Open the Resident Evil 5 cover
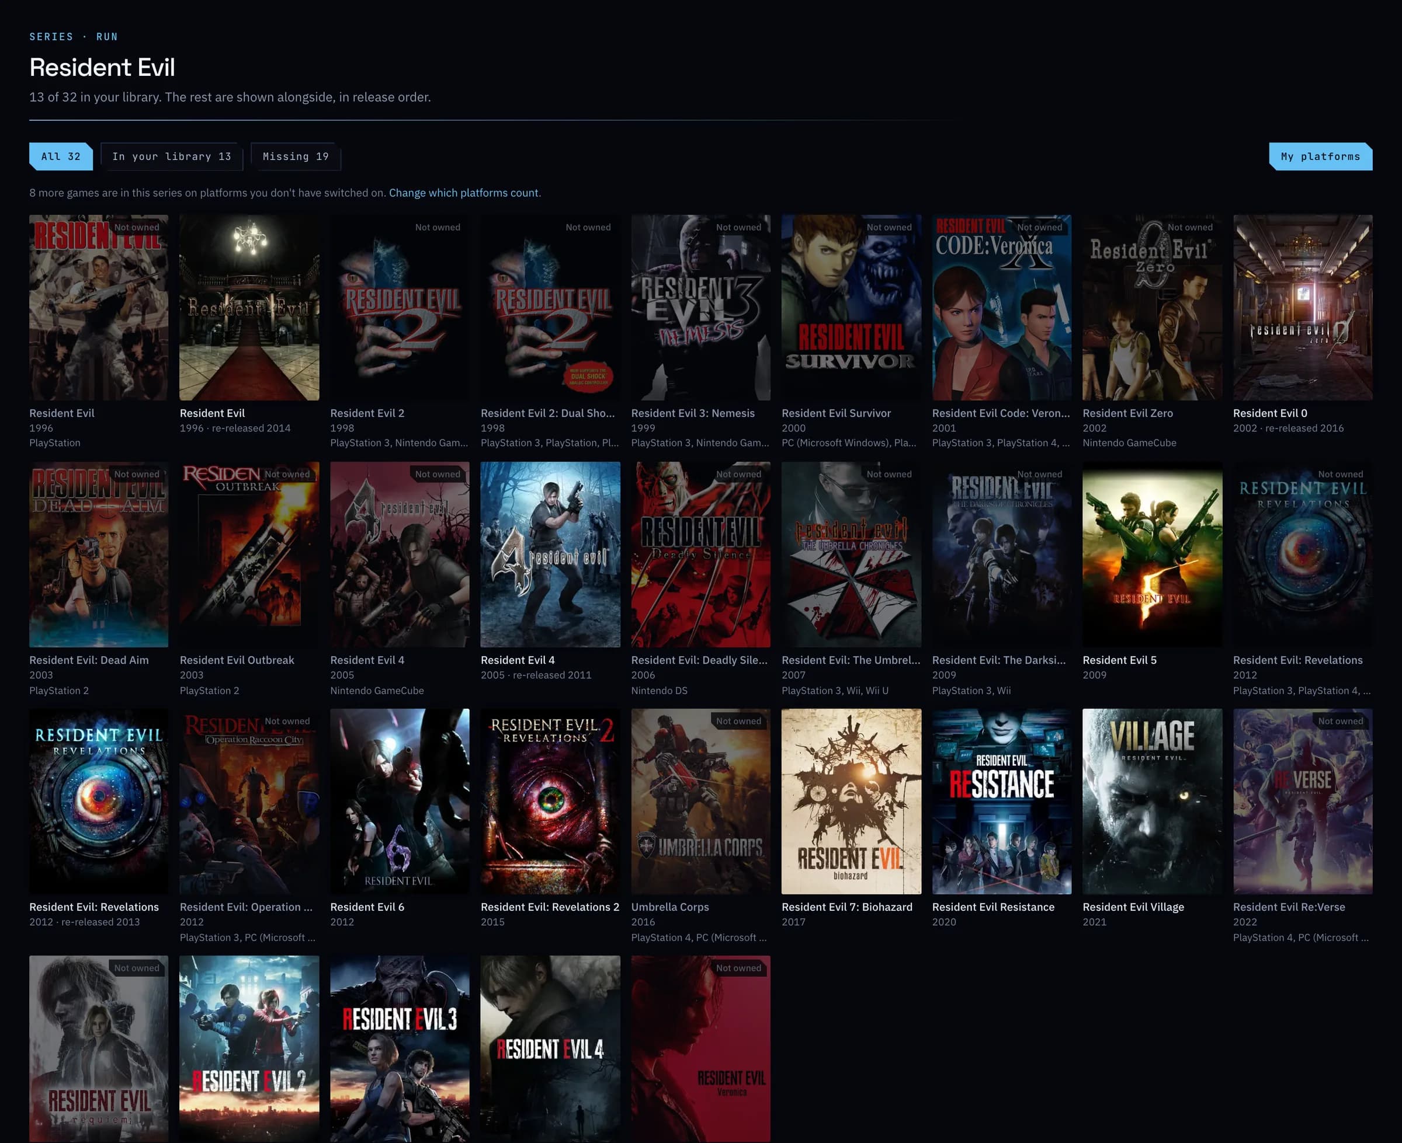Screen dimensions: 1402x1143 1153,555
